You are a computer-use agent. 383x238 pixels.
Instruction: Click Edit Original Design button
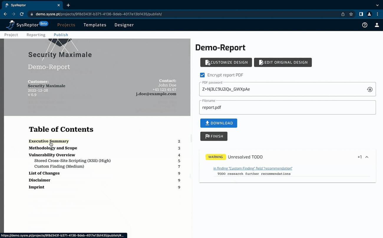point(283,62)
